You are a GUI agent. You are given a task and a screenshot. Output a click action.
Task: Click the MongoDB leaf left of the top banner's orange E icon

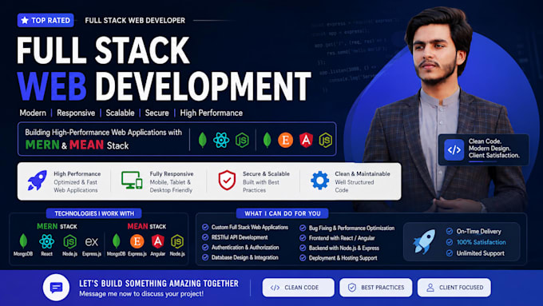267,140
